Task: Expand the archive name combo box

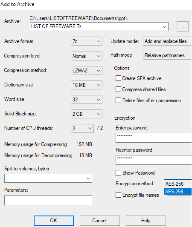Action: click(x=164, y=27)
